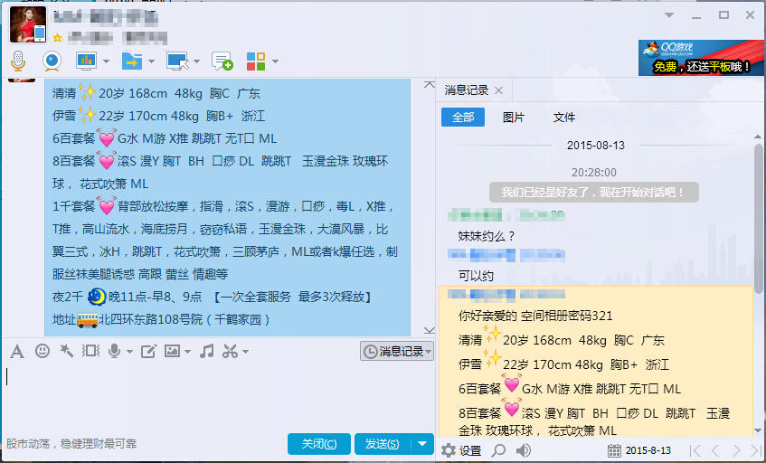Open the remote desktop icon
The height and width of the screenshot is (463, 766).
click(x=177, y=61)
